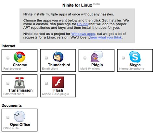Open the Ubuntu link
The image size is (154, 133).
(83, 24)
